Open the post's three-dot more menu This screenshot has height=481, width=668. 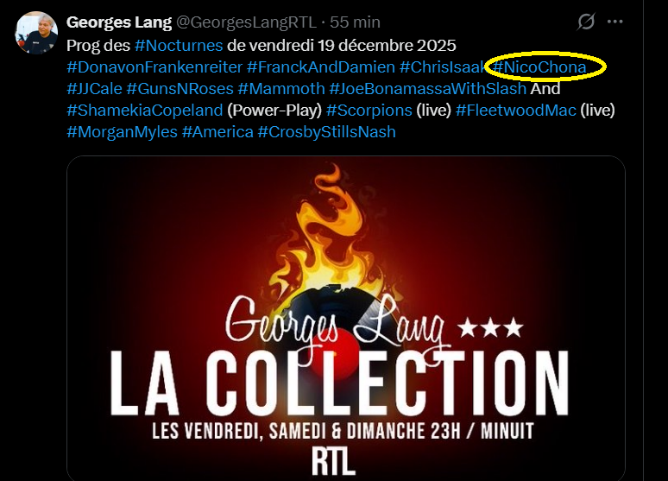point(614,22)
